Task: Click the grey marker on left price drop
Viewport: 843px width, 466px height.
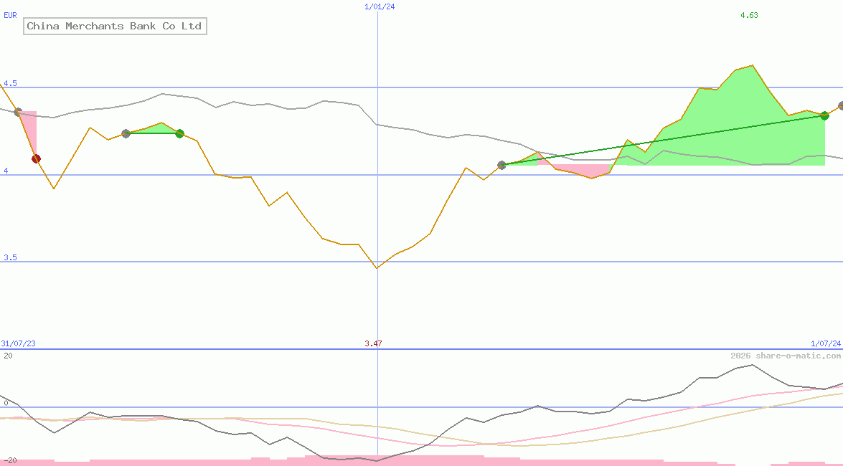Action: (x=18, y=112)
